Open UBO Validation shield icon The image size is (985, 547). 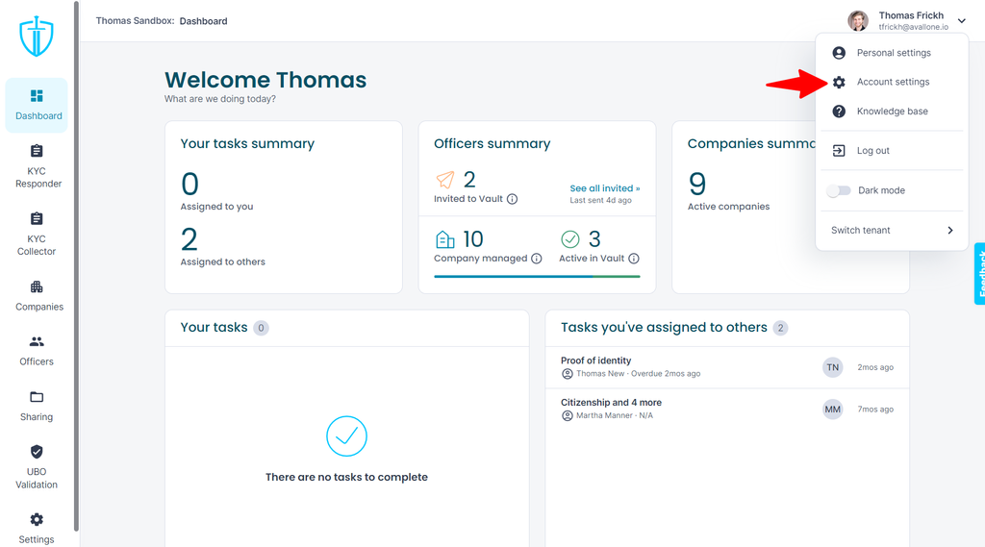(x=38, y=452)
